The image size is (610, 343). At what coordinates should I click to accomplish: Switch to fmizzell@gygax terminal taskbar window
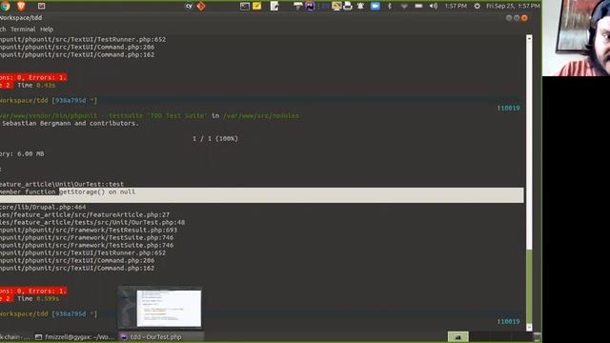[x=75, y=336]
